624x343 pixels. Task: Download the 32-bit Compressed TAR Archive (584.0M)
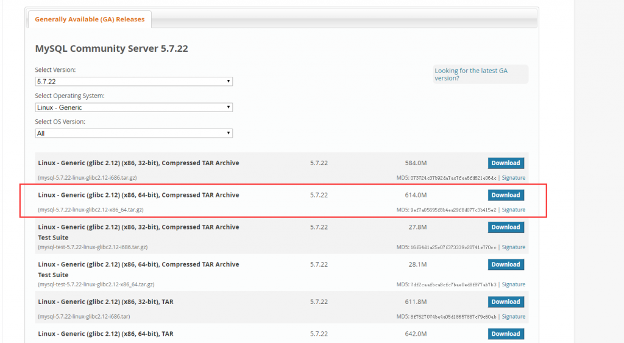pyautogui.click(x=506, y=163)
